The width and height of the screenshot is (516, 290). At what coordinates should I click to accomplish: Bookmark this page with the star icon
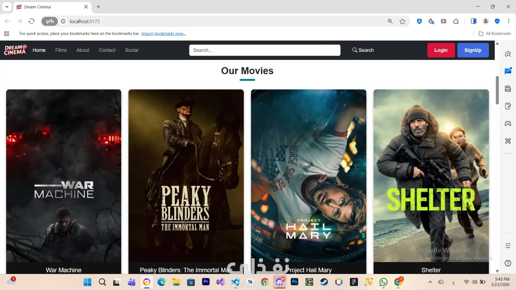(402, 21)
